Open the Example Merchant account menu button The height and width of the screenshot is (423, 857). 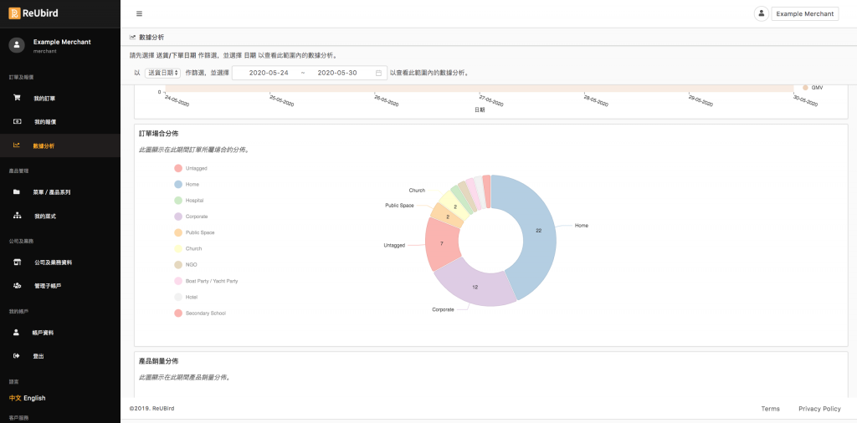(x=804, y=13)
